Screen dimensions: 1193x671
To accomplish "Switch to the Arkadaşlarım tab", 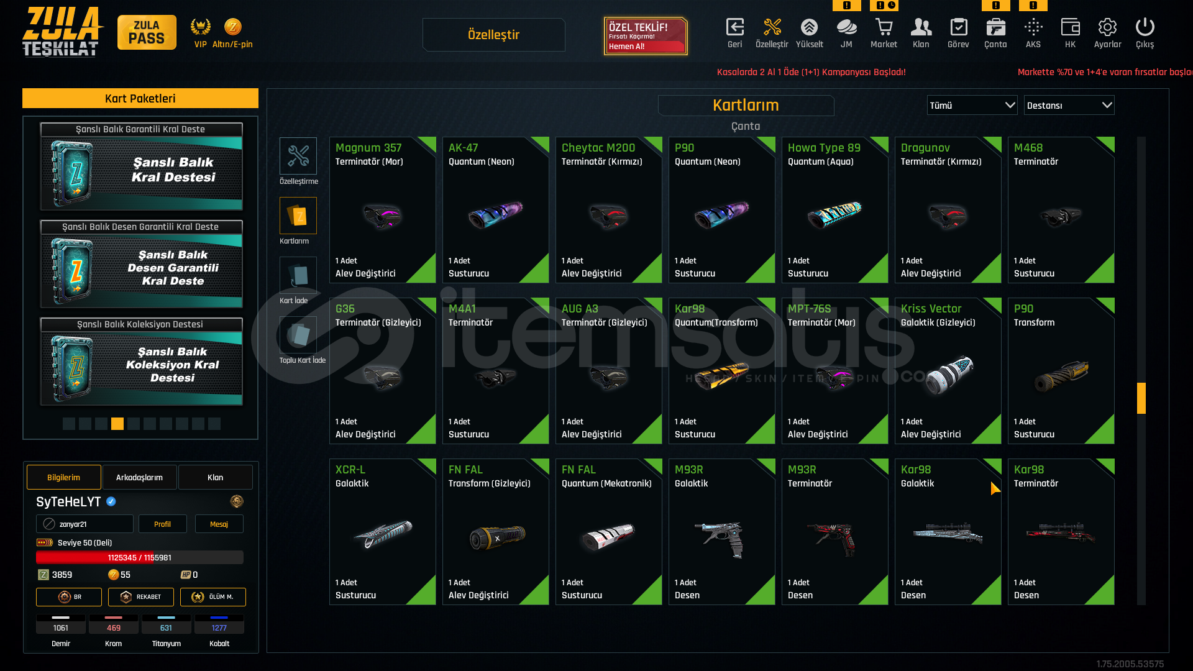I will 139,477.
